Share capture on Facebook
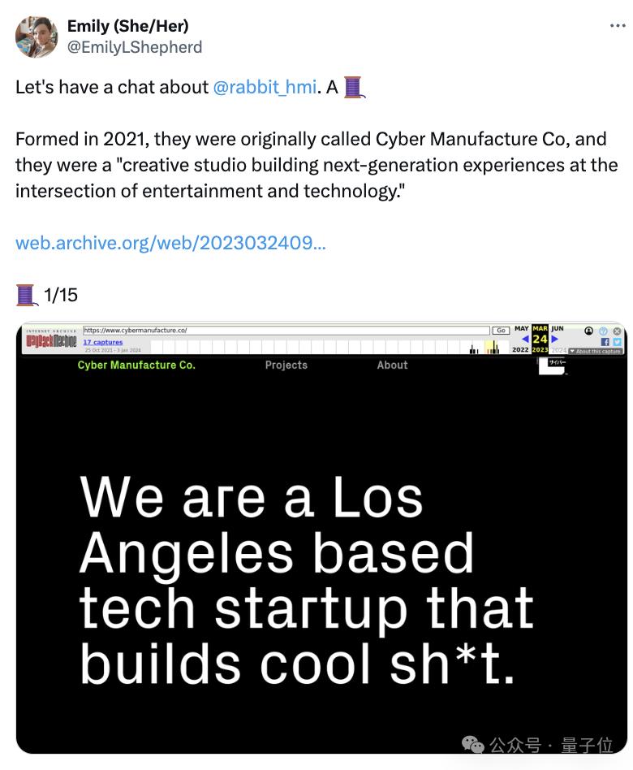The width and height of the screenshot is (633, 770). (605, 342)
